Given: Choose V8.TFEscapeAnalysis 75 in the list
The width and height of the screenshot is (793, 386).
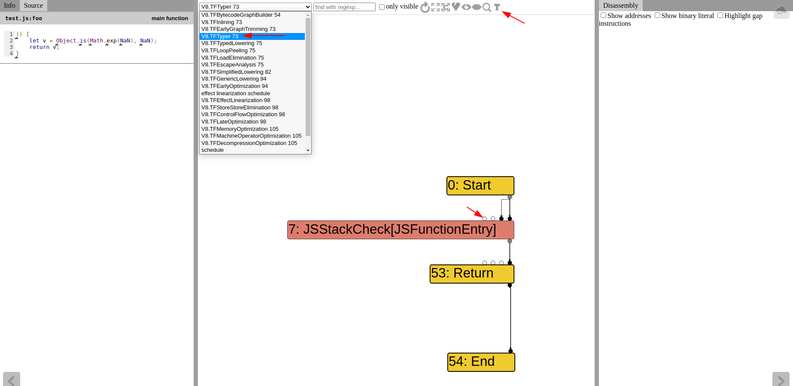Looking at the screenshot, I should tap(232, 65).
